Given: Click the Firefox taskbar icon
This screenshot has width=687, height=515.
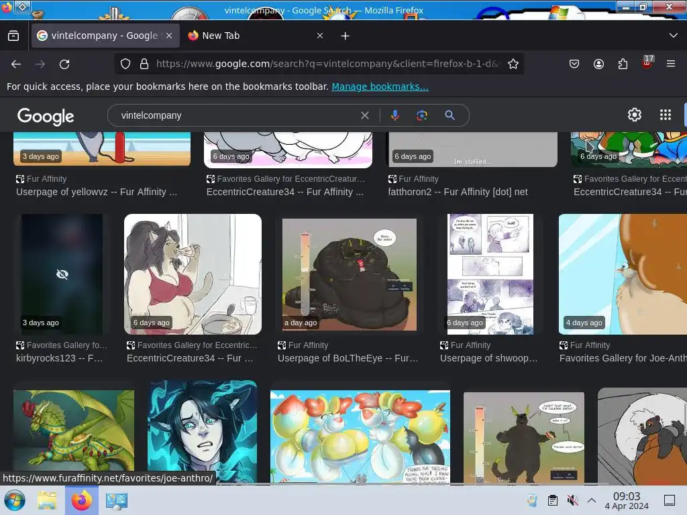Looking at the screenshot, I should tap(82, 500).
